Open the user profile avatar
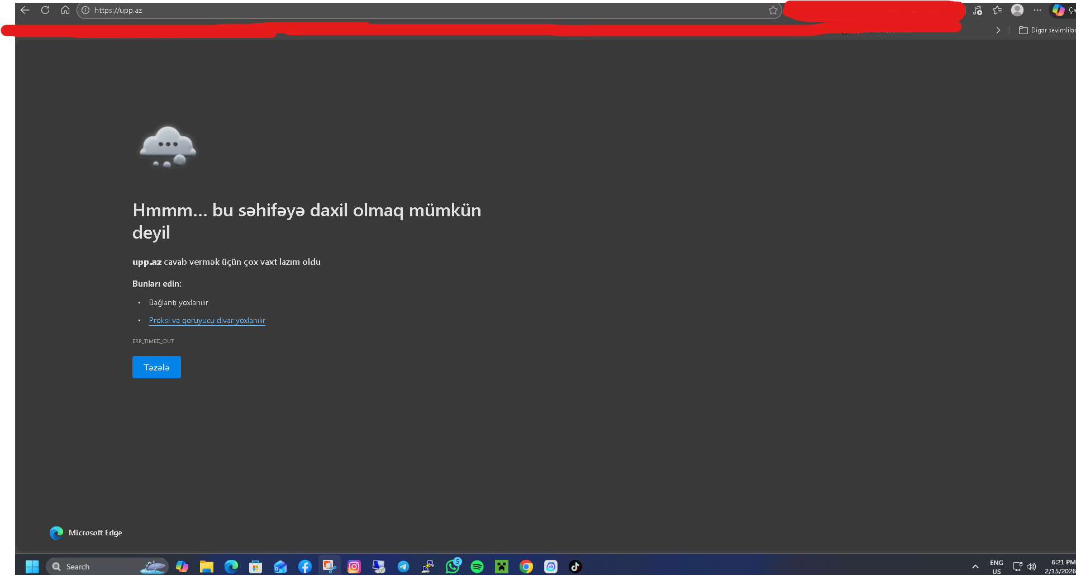The image size is (1076, 575). [1017, 10]
